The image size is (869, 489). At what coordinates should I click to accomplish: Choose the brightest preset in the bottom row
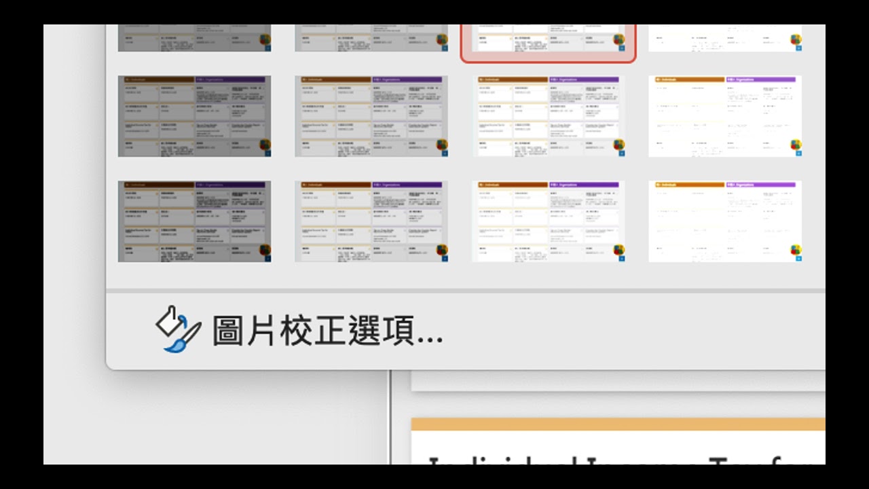(724, 221)
